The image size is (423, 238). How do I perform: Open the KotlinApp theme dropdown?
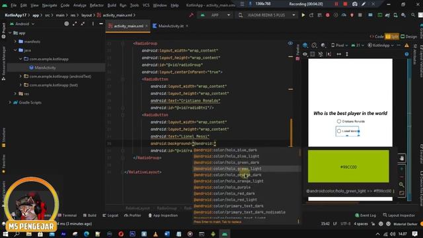pos(381,46)
